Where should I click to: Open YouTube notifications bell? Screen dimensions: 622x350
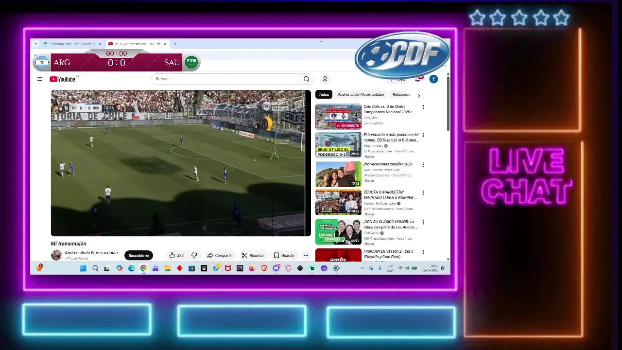pyautogui.click(x=418, y=79)
